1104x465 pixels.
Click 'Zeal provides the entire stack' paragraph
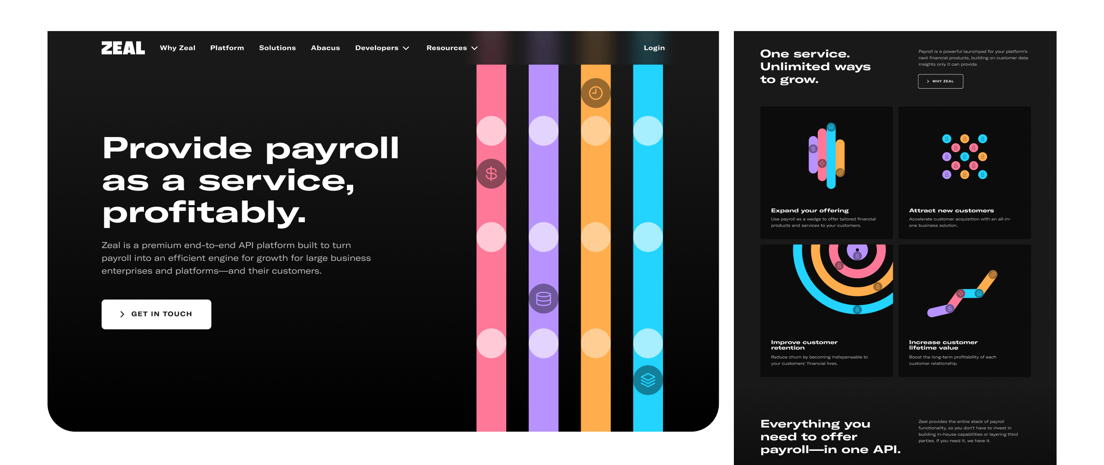968,431
